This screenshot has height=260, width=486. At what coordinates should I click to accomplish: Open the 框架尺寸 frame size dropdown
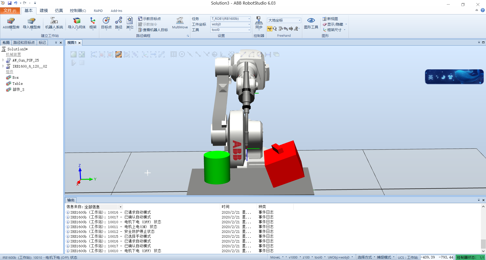pos(334,30)
